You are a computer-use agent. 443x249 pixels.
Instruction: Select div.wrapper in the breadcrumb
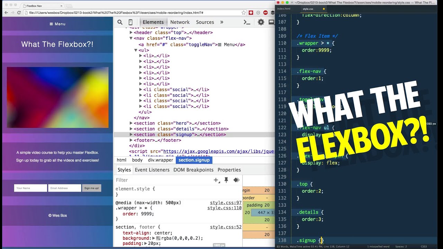(x=161, y=160)
